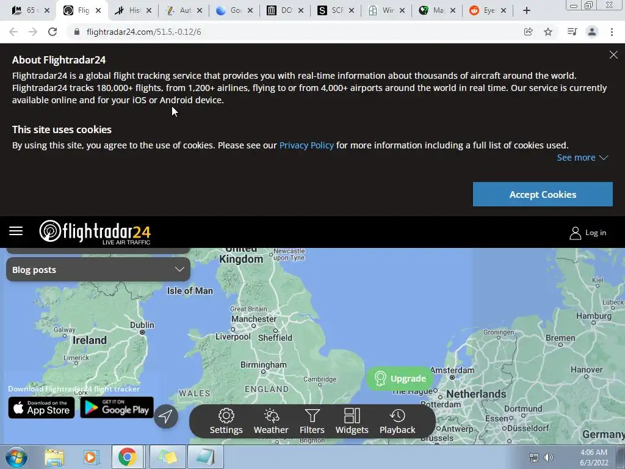Switch to the Ma tab
The width and height of the screenshot is (625, 469).
click(x=437, y=10)
